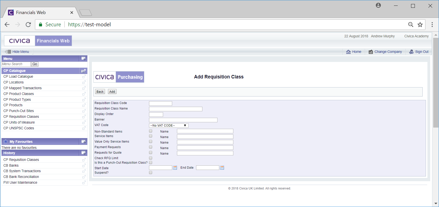
Task: Enable Check RFQ Limit checkbox
Action: tap(151, 158)
